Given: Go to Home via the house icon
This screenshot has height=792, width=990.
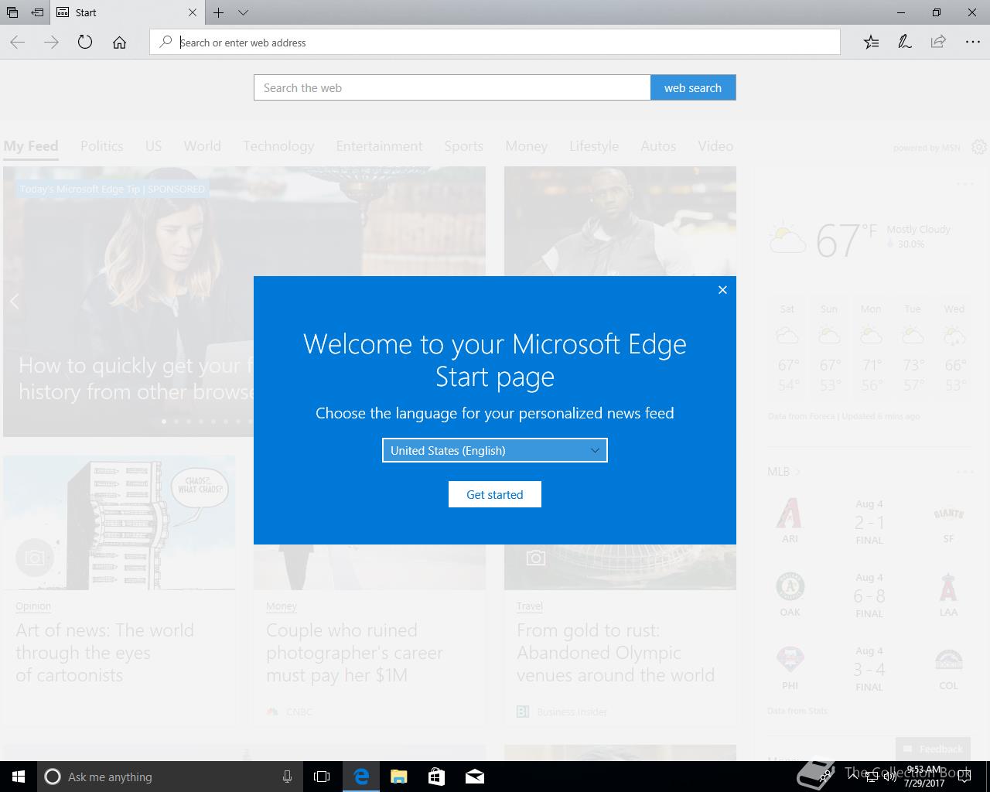Looking at the screenshot, I should [119, 43].
